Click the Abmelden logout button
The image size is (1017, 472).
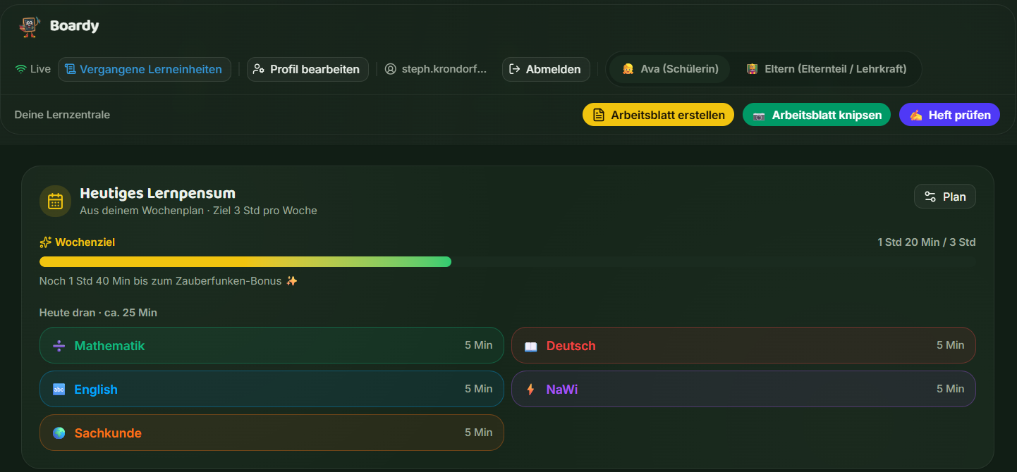point(546,69)
